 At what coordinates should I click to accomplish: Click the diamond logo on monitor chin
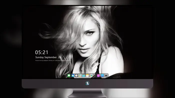click(x=87, y=84)
